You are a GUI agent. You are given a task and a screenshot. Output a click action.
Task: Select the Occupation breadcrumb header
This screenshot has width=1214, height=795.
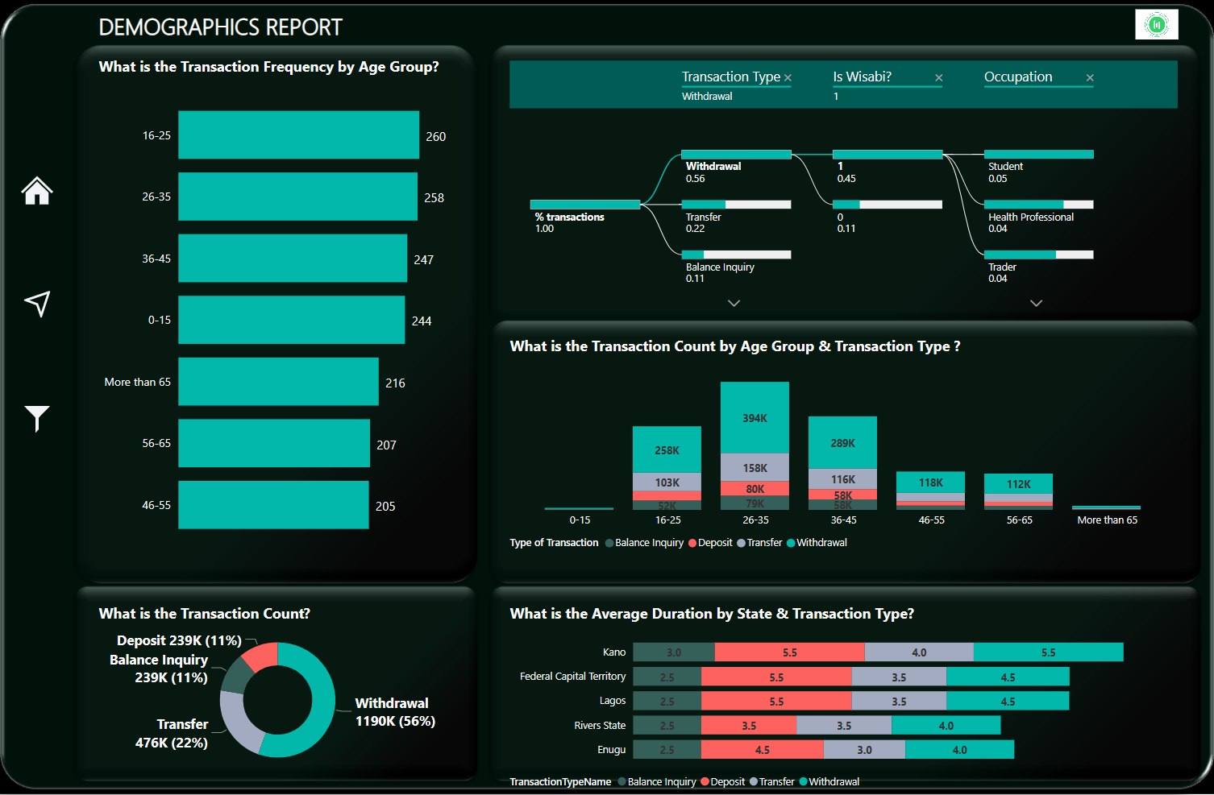1017,77
